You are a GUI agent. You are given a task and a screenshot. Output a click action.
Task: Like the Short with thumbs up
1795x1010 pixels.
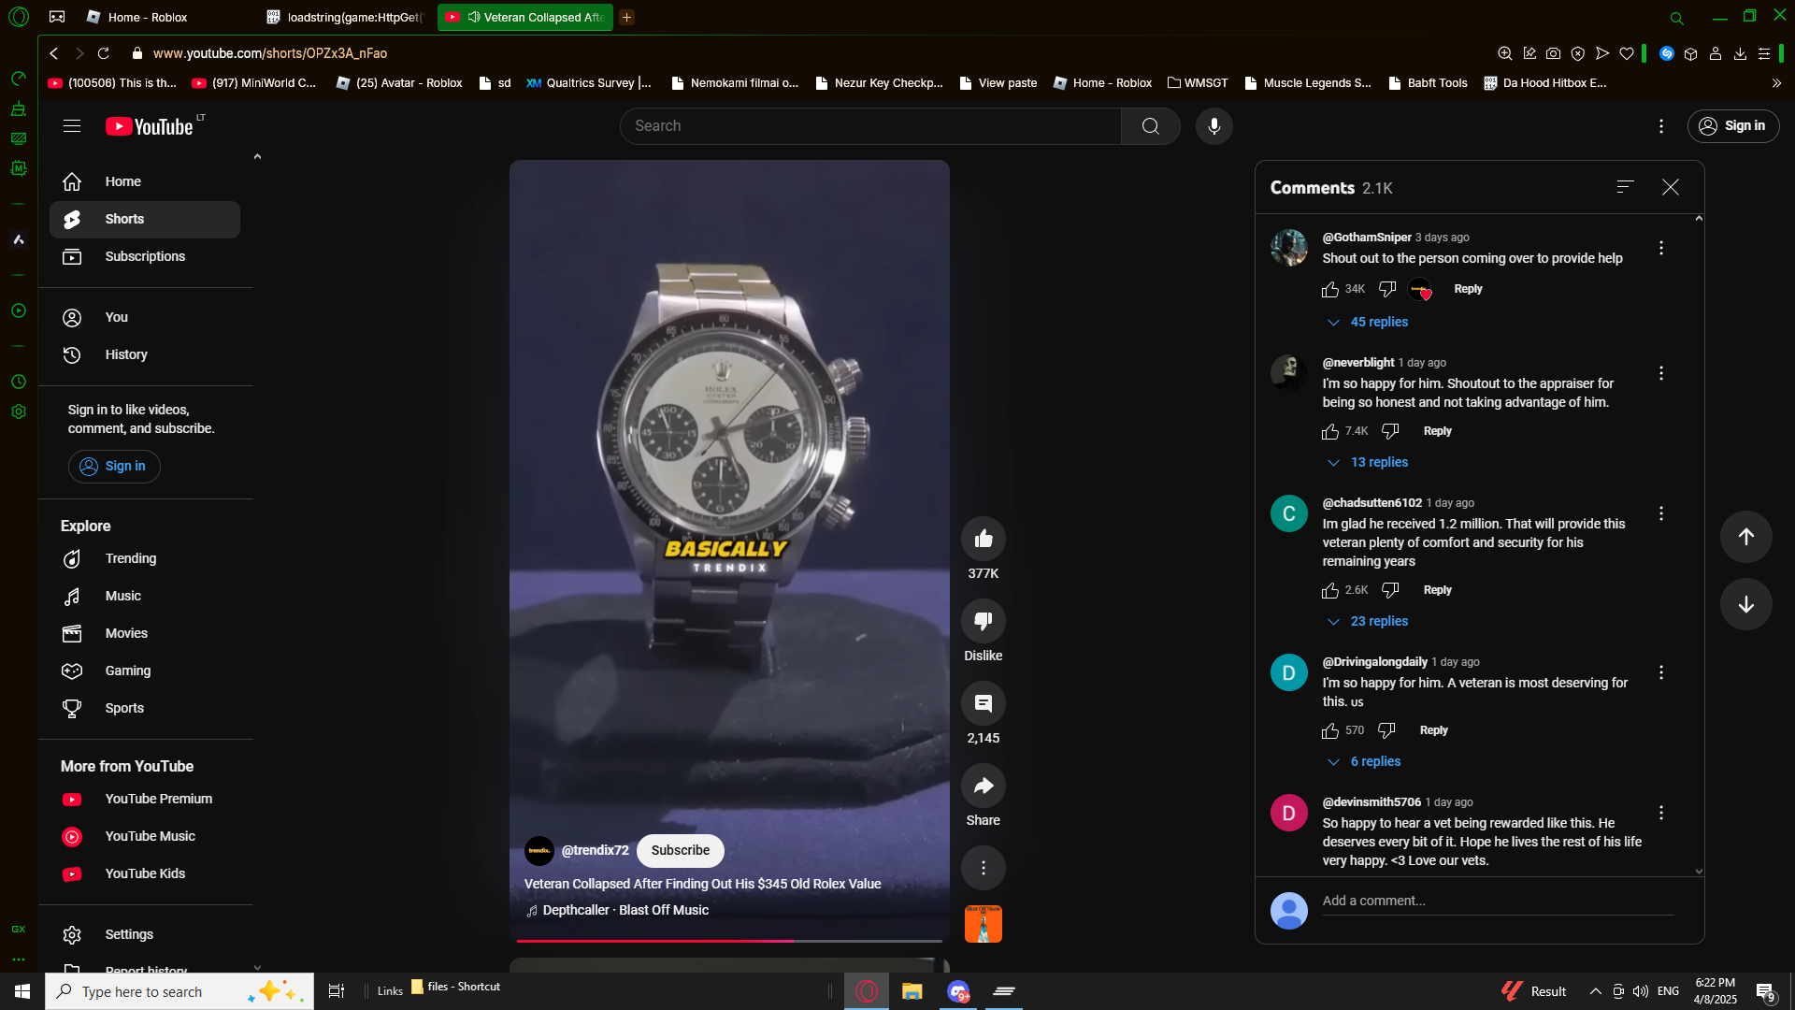983,539
